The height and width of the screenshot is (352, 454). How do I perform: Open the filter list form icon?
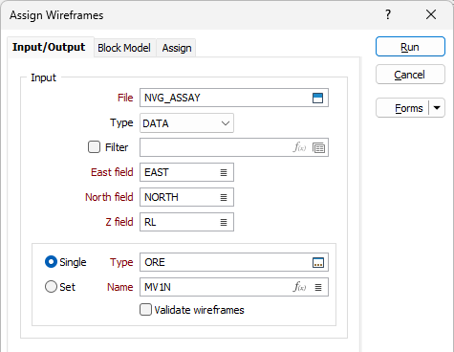[318, 148]
